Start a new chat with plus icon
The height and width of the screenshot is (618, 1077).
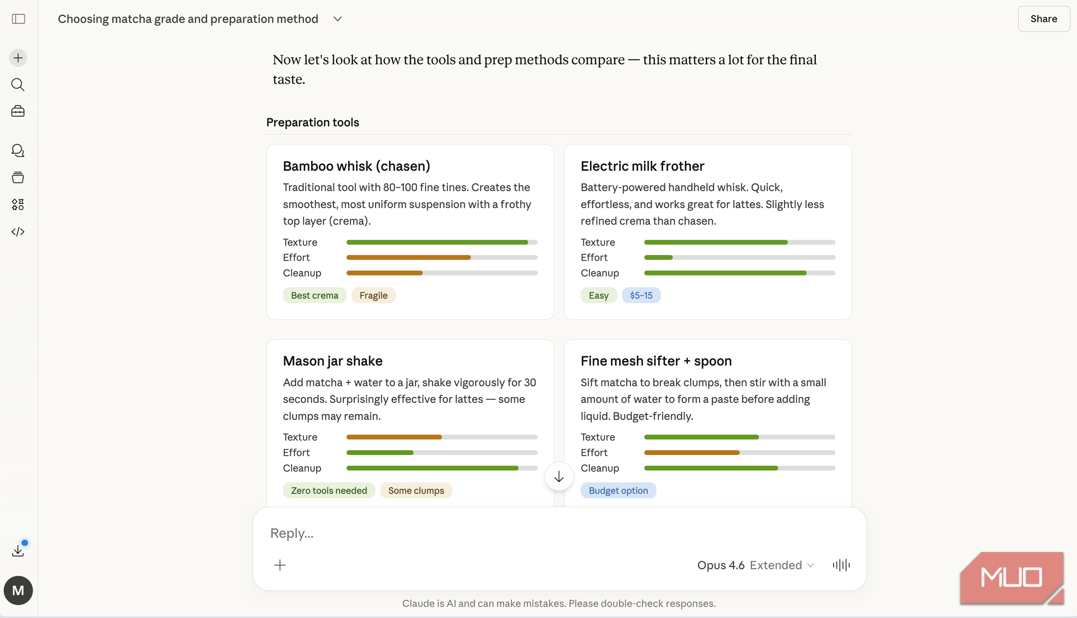pos(18,58)
